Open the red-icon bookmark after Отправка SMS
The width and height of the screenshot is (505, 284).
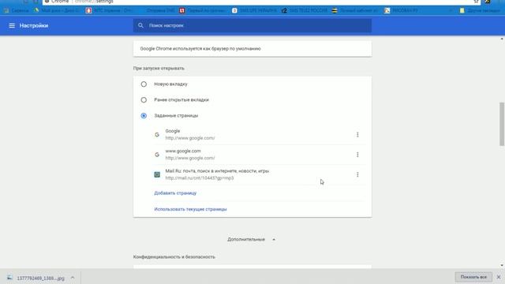point(202,10)
